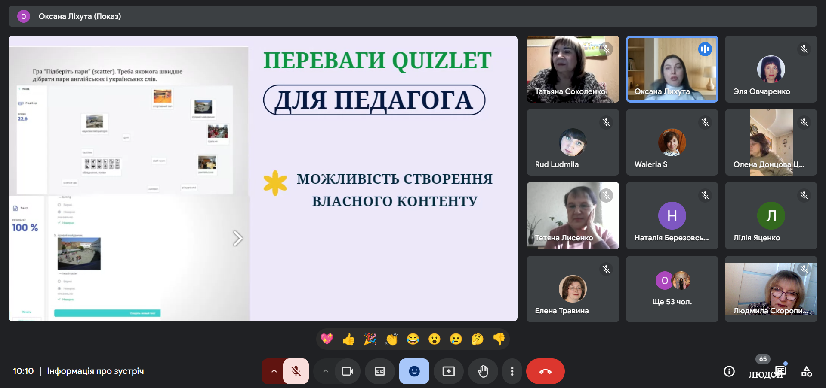Raise your hand
This screenshot has height=388, width=826.
coord(483,371)
